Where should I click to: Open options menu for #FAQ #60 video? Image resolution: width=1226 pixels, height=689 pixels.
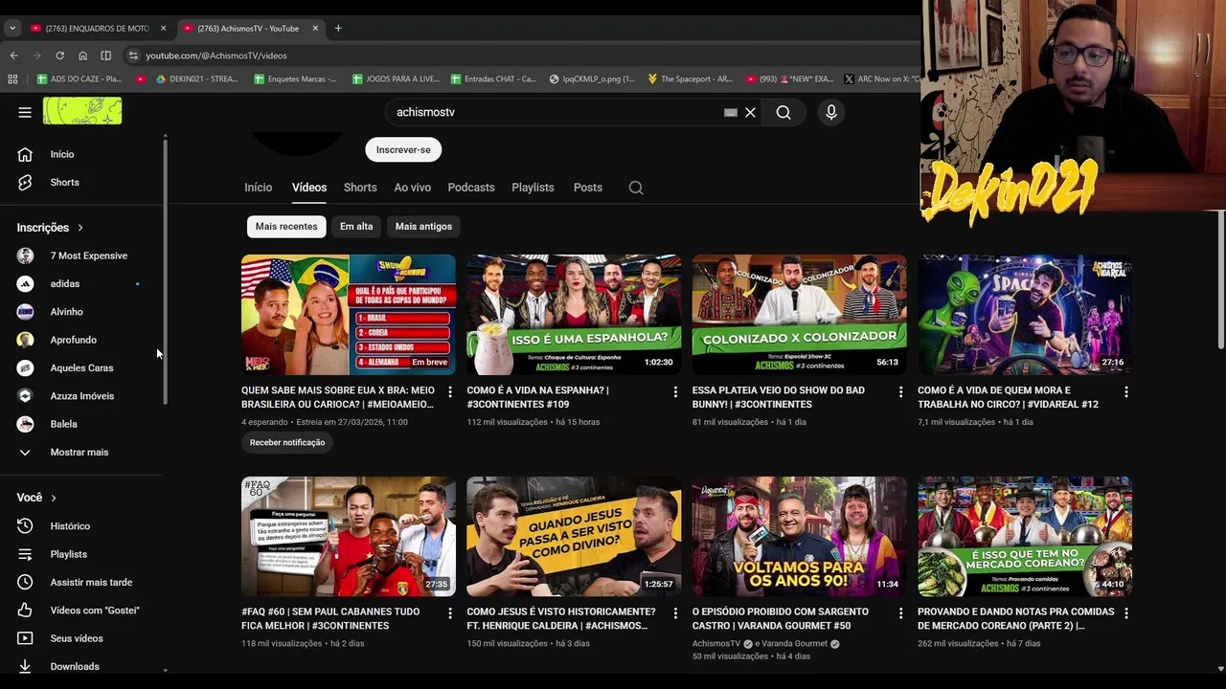449,612
